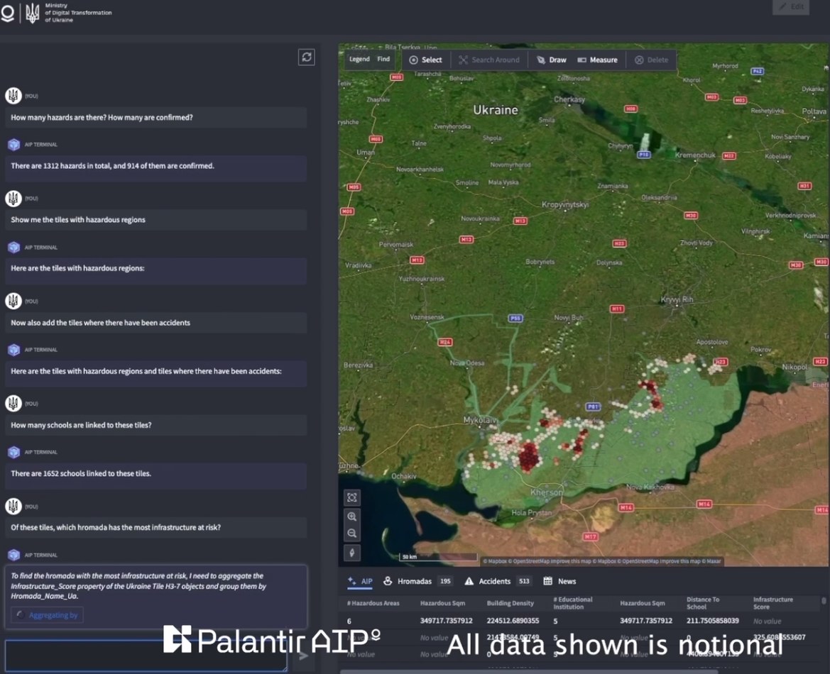Viewport: 830px width, 674px height.
Task: Click the AIP Terminal icon above the 1312 hazards reply
Action: [13, 145]
